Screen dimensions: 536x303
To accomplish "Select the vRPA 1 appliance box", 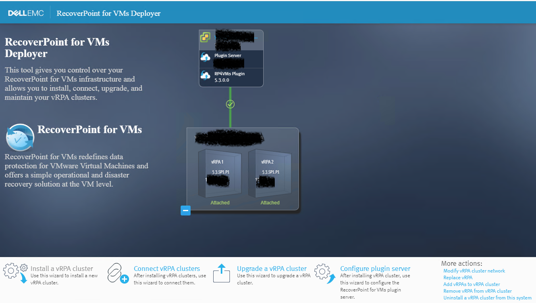I will coord(220,173).
